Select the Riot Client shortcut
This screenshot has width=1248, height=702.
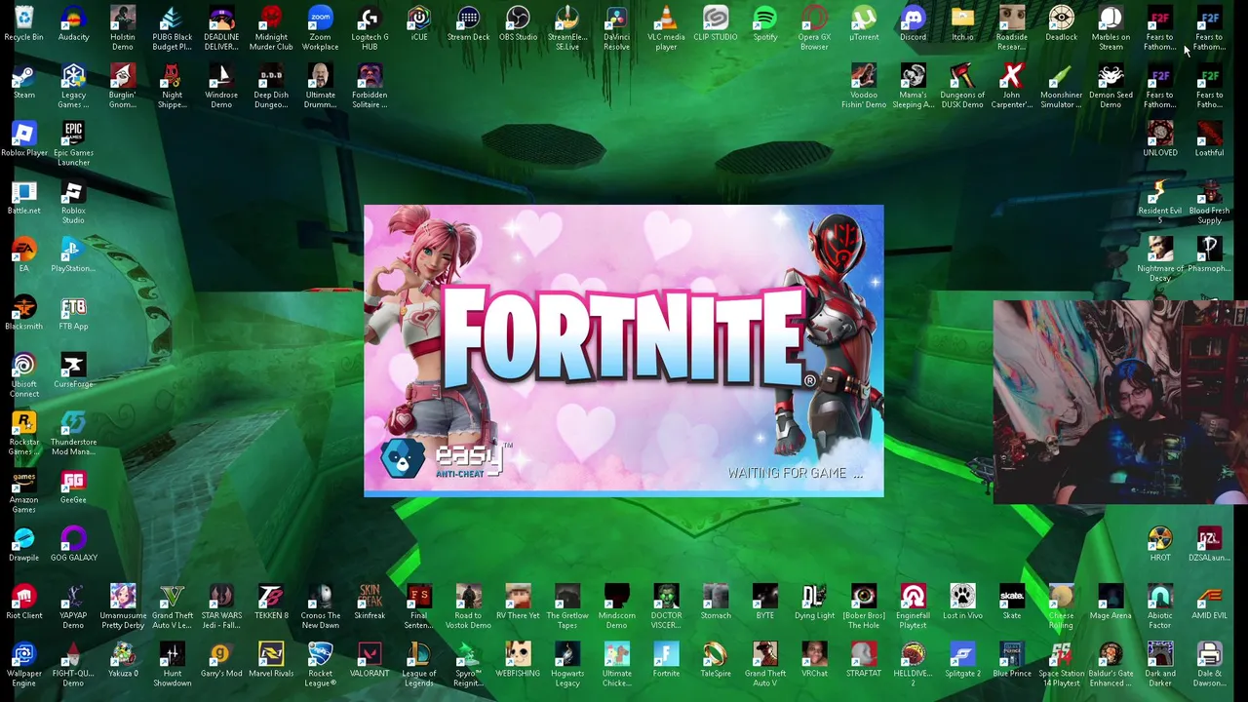pyautogui.click(x=23, y=603)
